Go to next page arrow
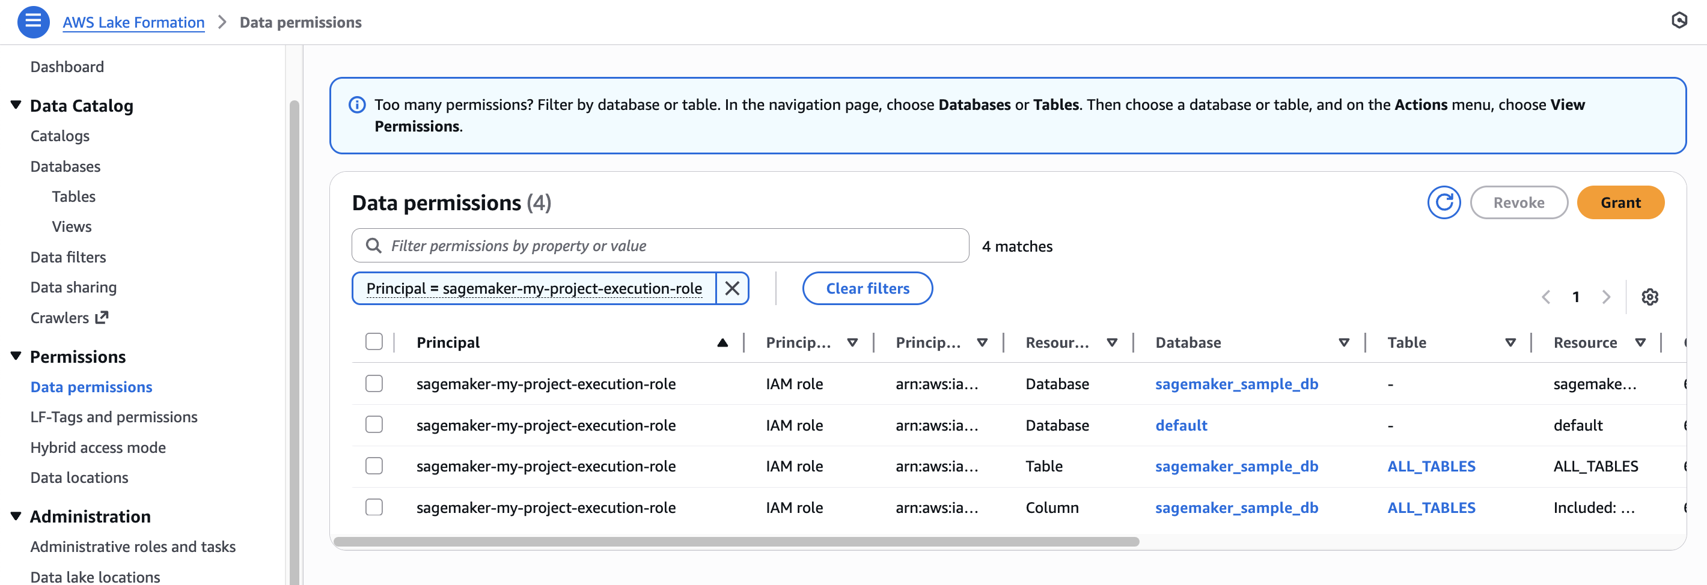 pyautogui.click(x=1605, y=297)
